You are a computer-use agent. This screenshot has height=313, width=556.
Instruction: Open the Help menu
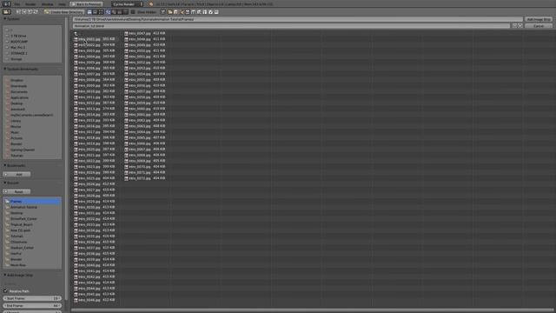(x=62, y=3)
